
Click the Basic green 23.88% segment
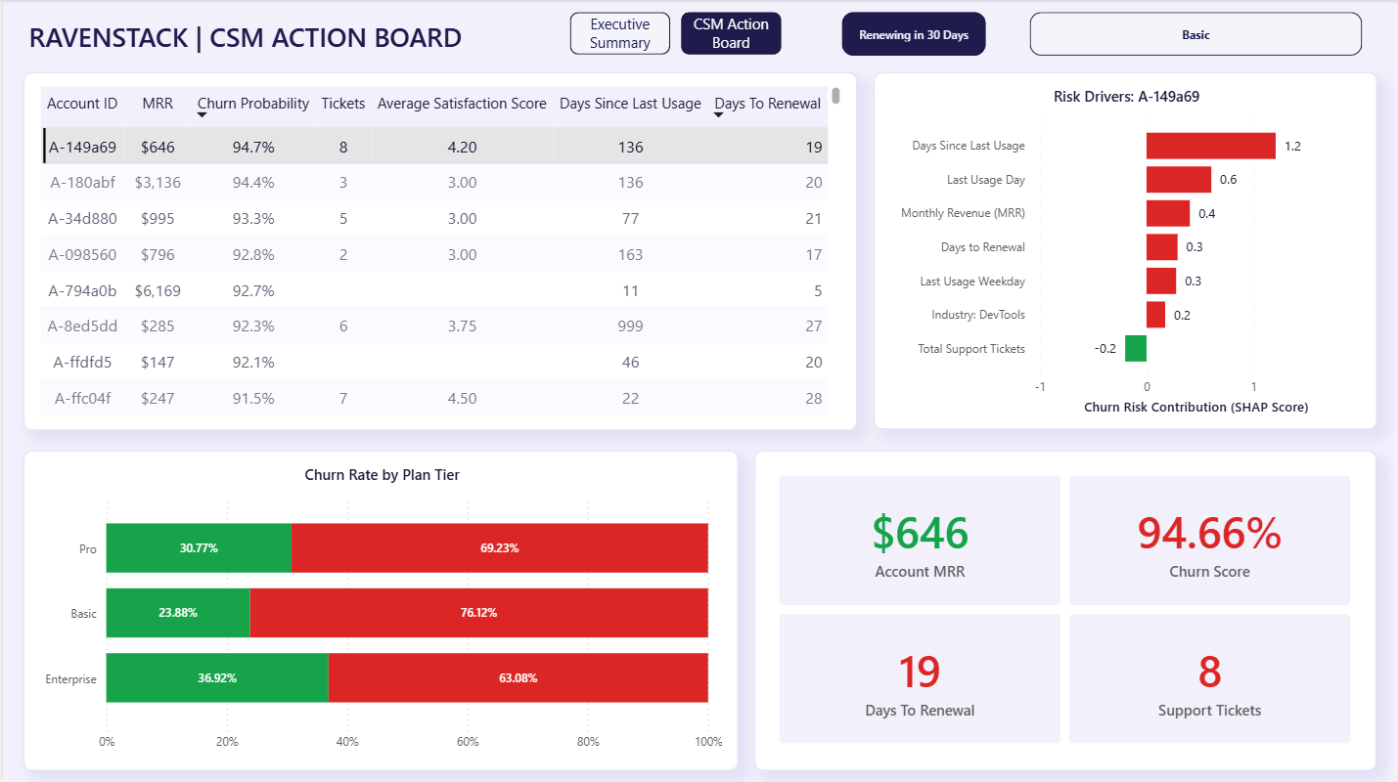pyautogui.click(x=178, y=613)
